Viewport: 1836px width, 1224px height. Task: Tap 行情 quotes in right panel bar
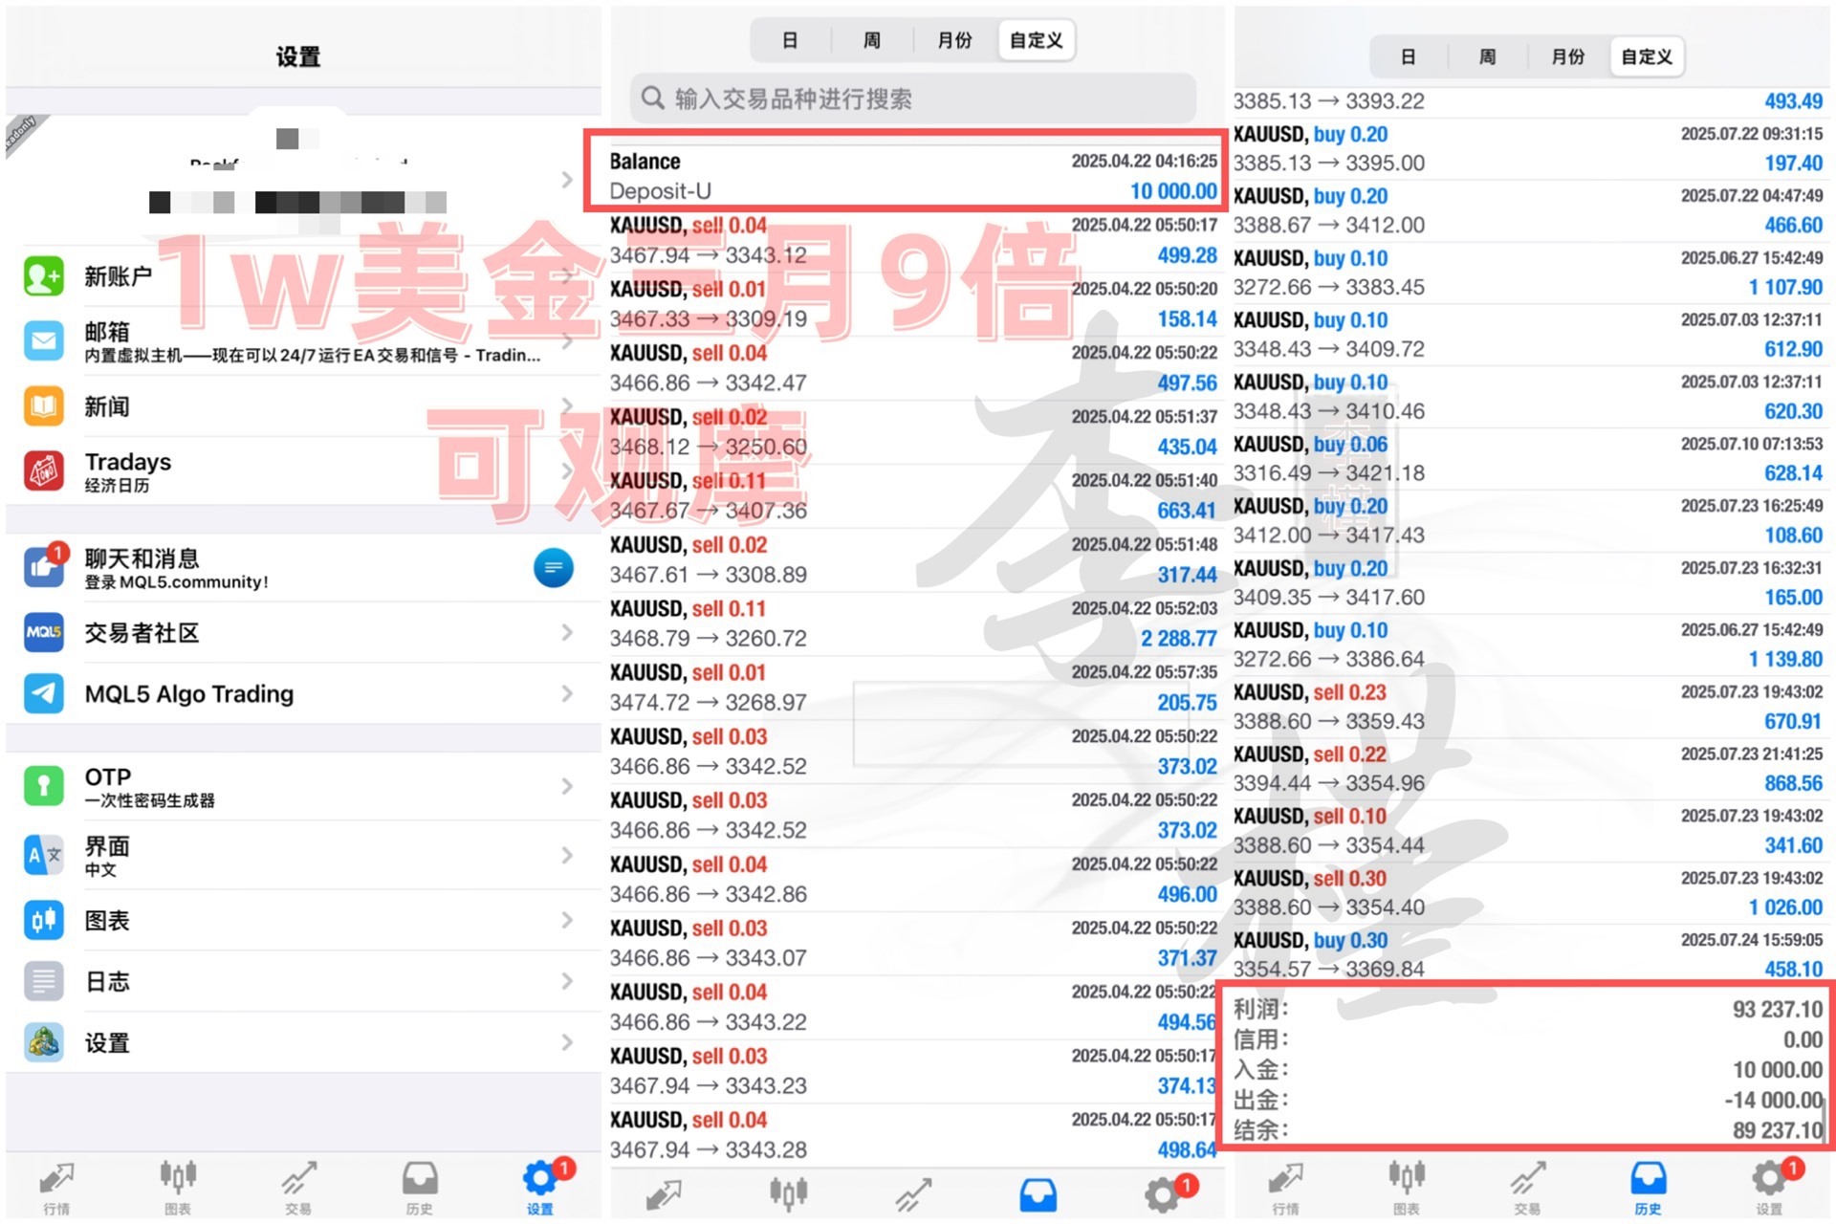[1286, 1188]
